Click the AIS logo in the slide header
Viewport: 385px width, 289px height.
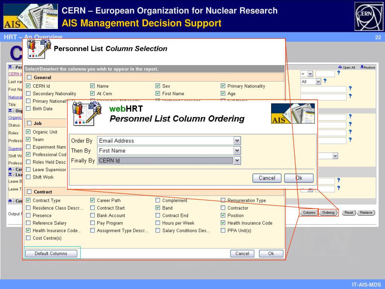tap(31, 16)
